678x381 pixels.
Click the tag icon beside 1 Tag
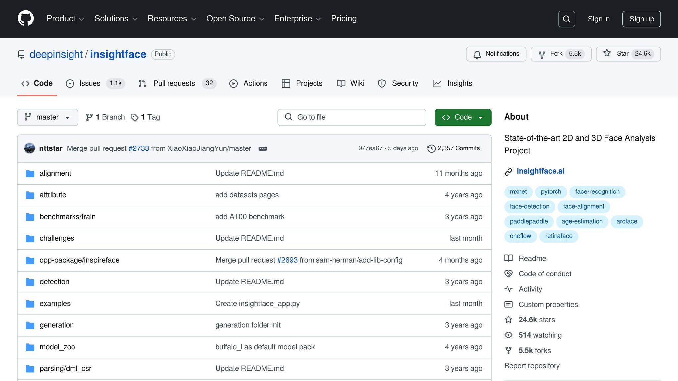click(134, 117)
